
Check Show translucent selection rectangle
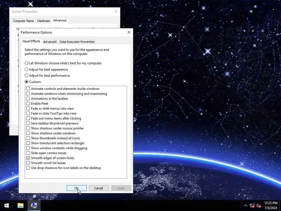[28, 143]
